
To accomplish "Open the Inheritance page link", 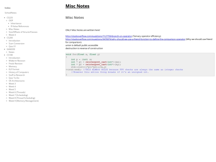I will pos(16,24).
